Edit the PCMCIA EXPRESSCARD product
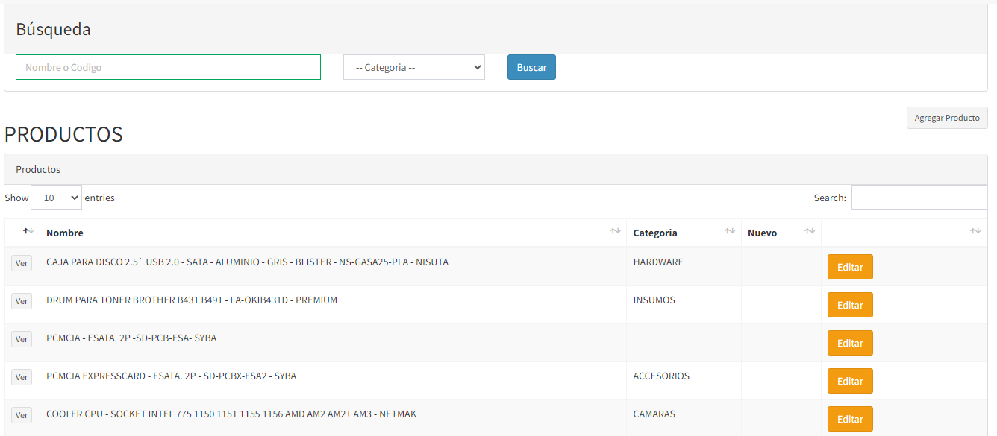 pyautogui.click(x=850, y=381)
